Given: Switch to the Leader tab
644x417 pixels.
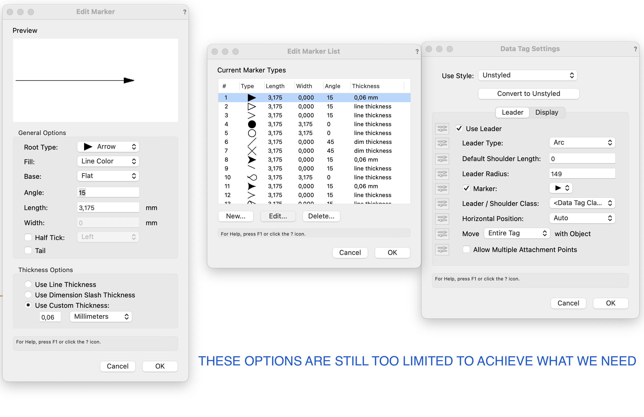Looking at the screenshot, I should point(512,112).
